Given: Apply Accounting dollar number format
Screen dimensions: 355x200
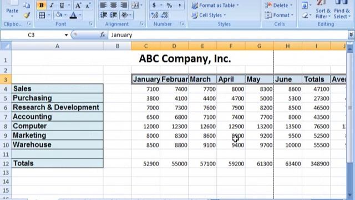Looking at the screenshot, I should coord(154,5).
